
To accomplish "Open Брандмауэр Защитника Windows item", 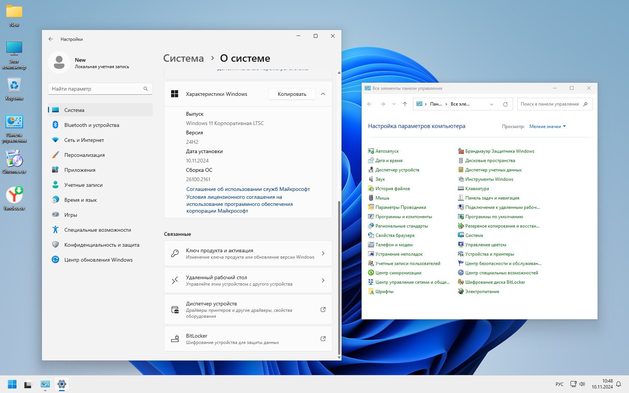I will coord(499,151).
